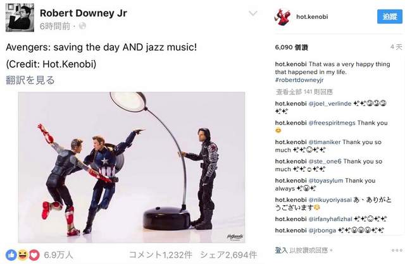405x264 pixels.
Task: Click the 翻訳を見る translation link
Action: (30, 80)
